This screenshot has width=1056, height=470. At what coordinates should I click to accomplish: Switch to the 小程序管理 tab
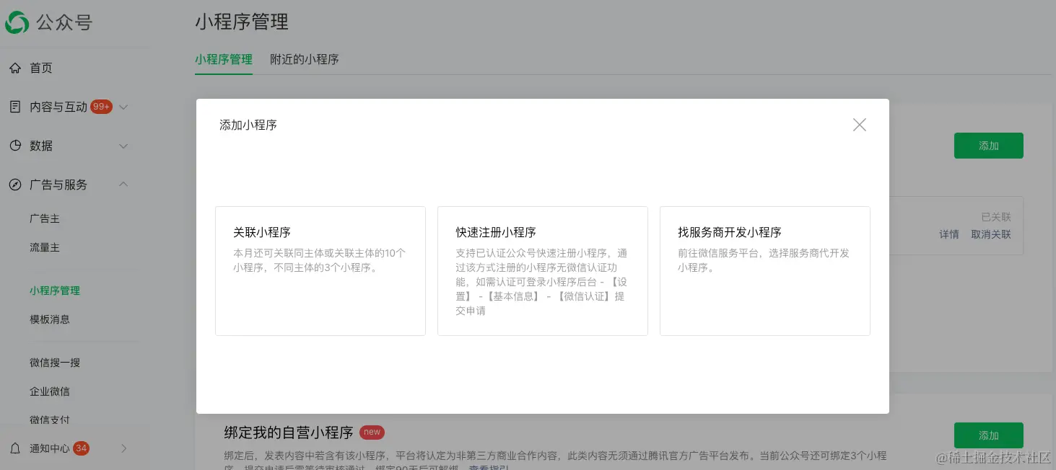224,59
